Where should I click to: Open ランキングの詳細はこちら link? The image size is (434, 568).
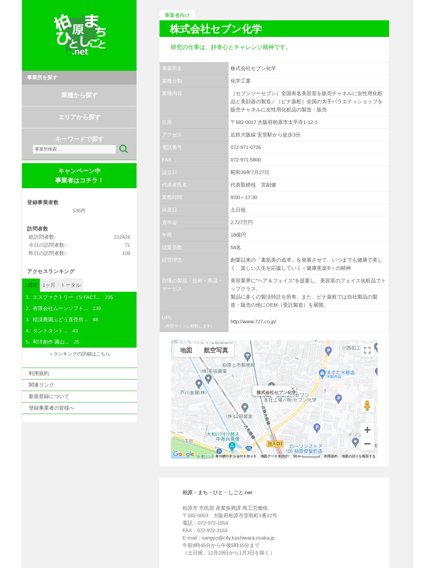[x=79, y=354]
